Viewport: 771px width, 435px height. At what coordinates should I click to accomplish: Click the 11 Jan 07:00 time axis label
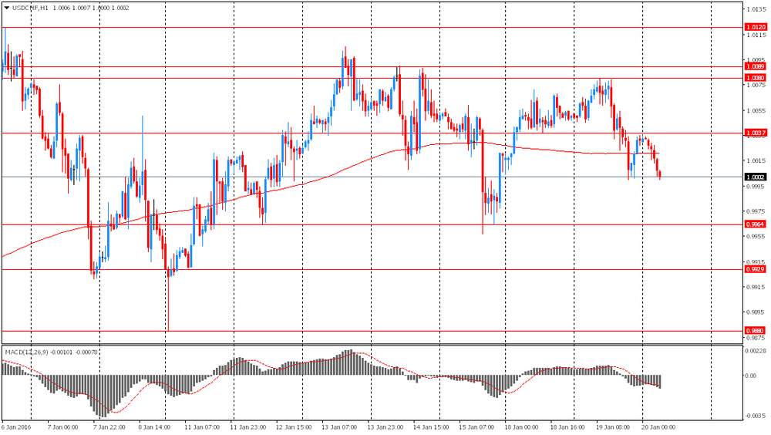point(202,427)
